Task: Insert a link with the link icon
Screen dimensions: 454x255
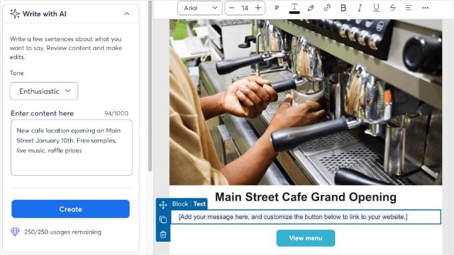Action: pos(327,8)
